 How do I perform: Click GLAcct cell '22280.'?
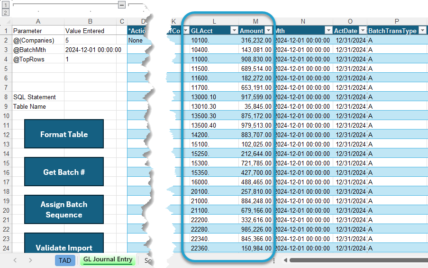click(214, 229)
